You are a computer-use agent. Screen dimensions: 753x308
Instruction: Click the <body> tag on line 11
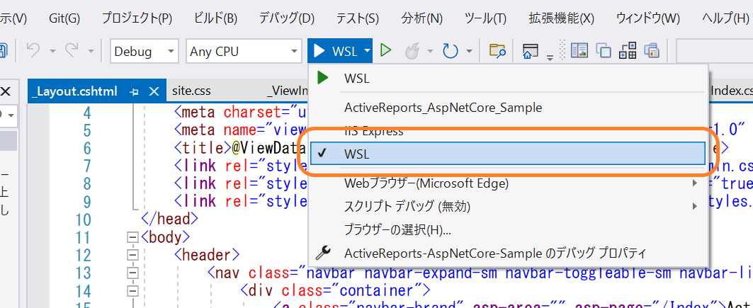165,237
